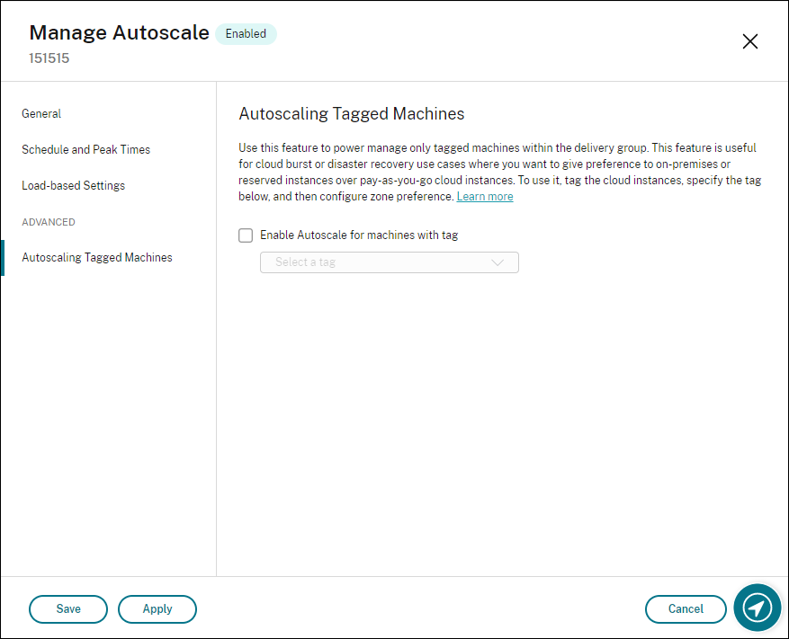Screen dimensions: 789x639
Task: Click the teal send feedback icon
Action: coord(757,608)
